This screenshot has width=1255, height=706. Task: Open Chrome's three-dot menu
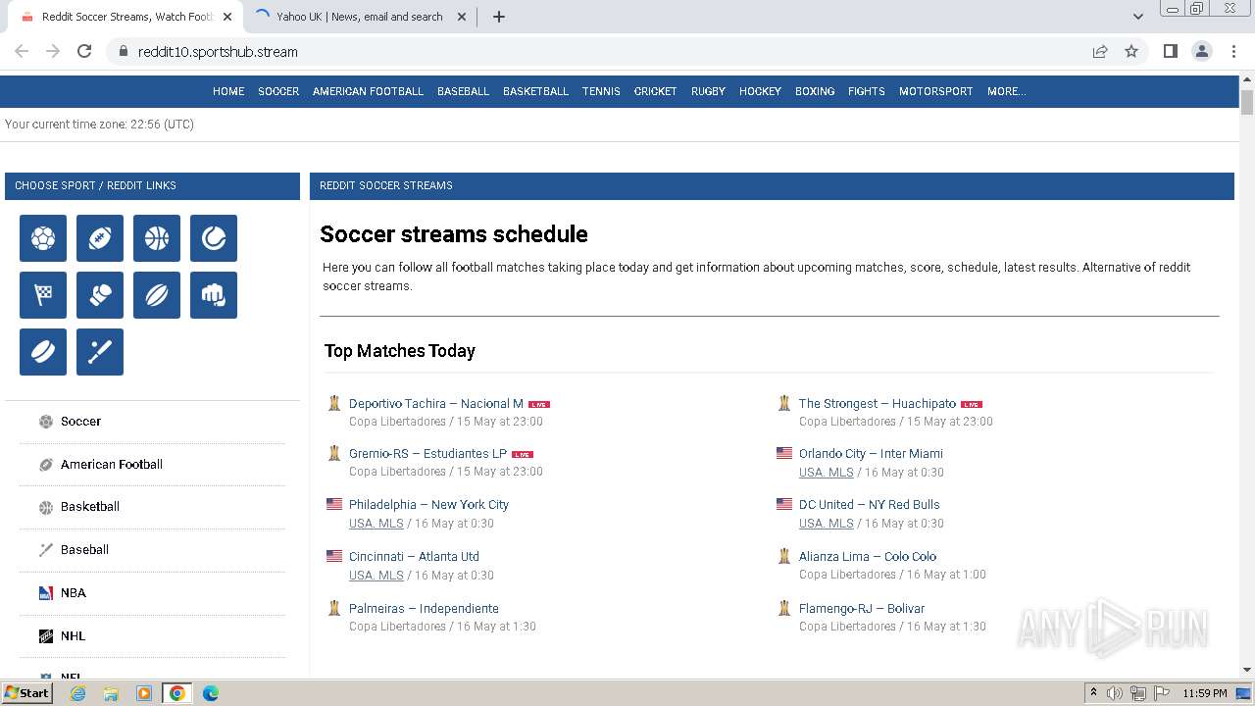tap(1233, 51)
